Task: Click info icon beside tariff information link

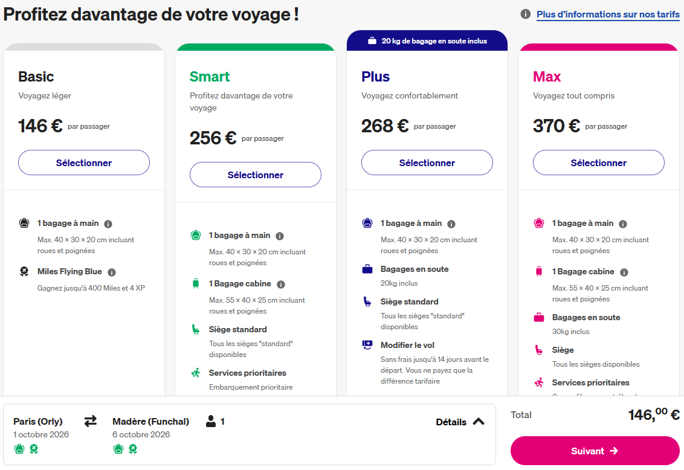Action: tap(526, 14)
